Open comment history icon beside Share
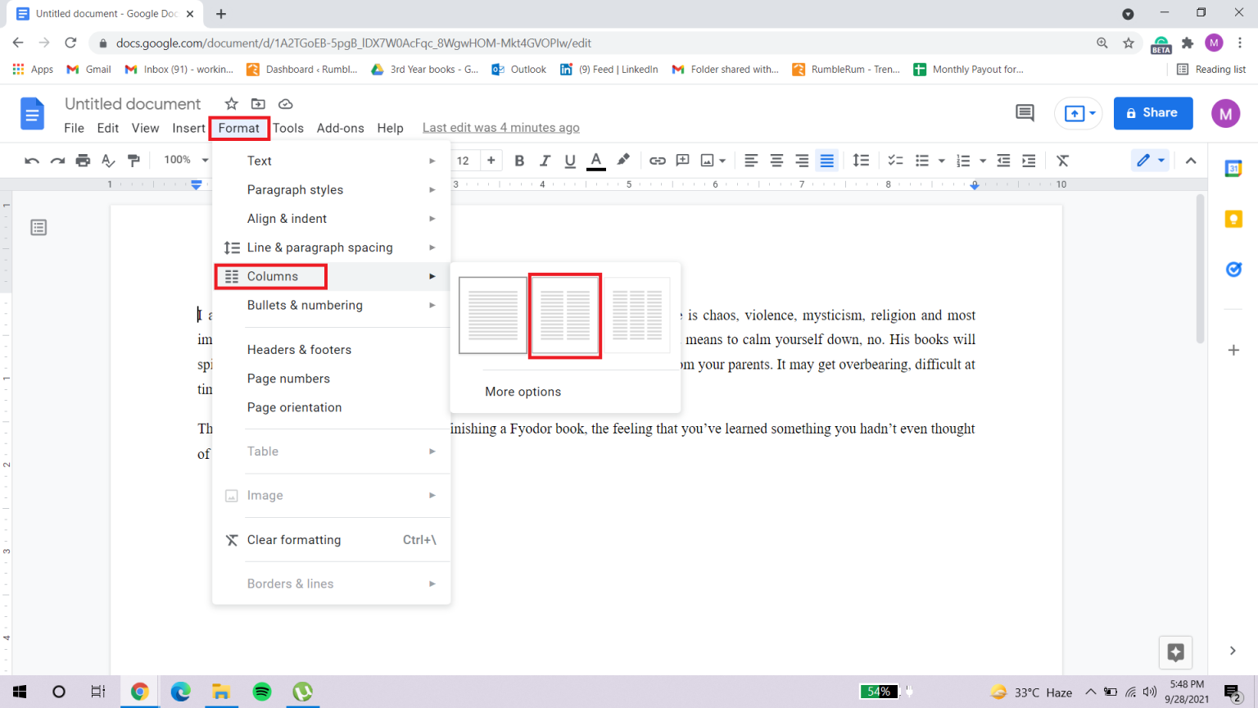The image size is (1258, 708). (x=1025, y=113)
